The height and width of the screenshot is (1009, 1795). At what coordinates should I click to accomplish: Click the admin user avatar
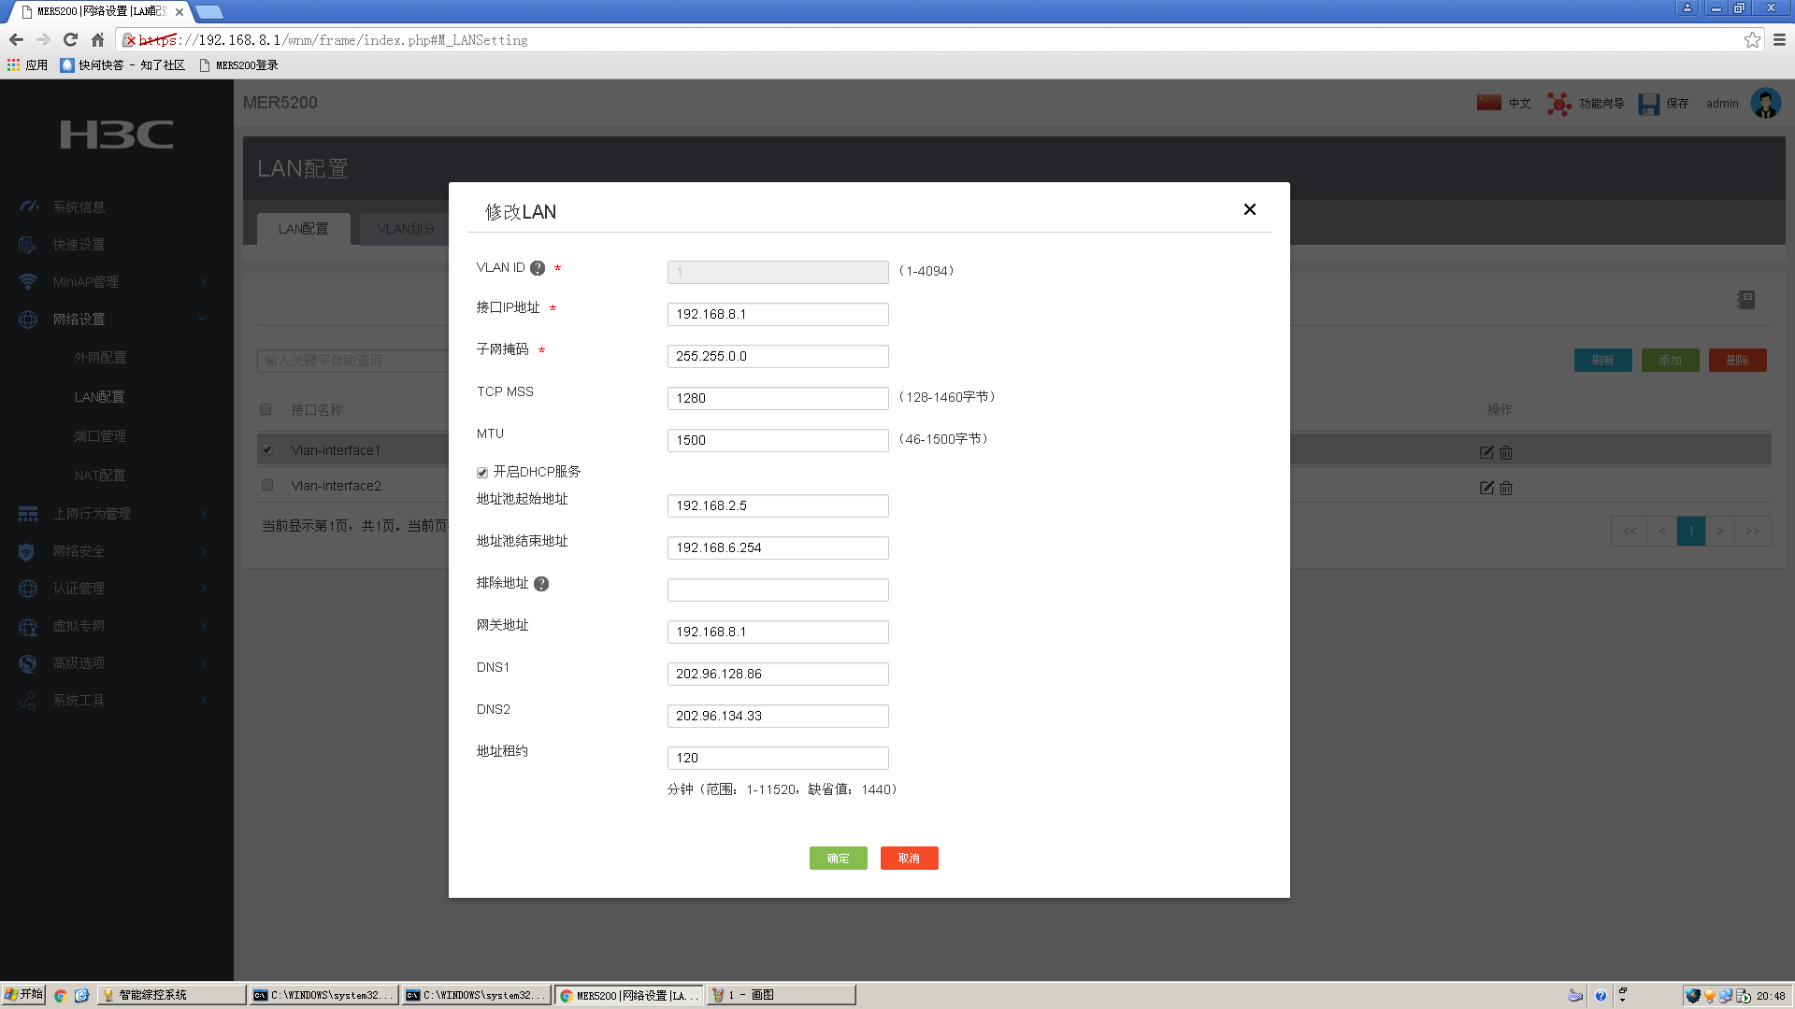coord(1765,103)
